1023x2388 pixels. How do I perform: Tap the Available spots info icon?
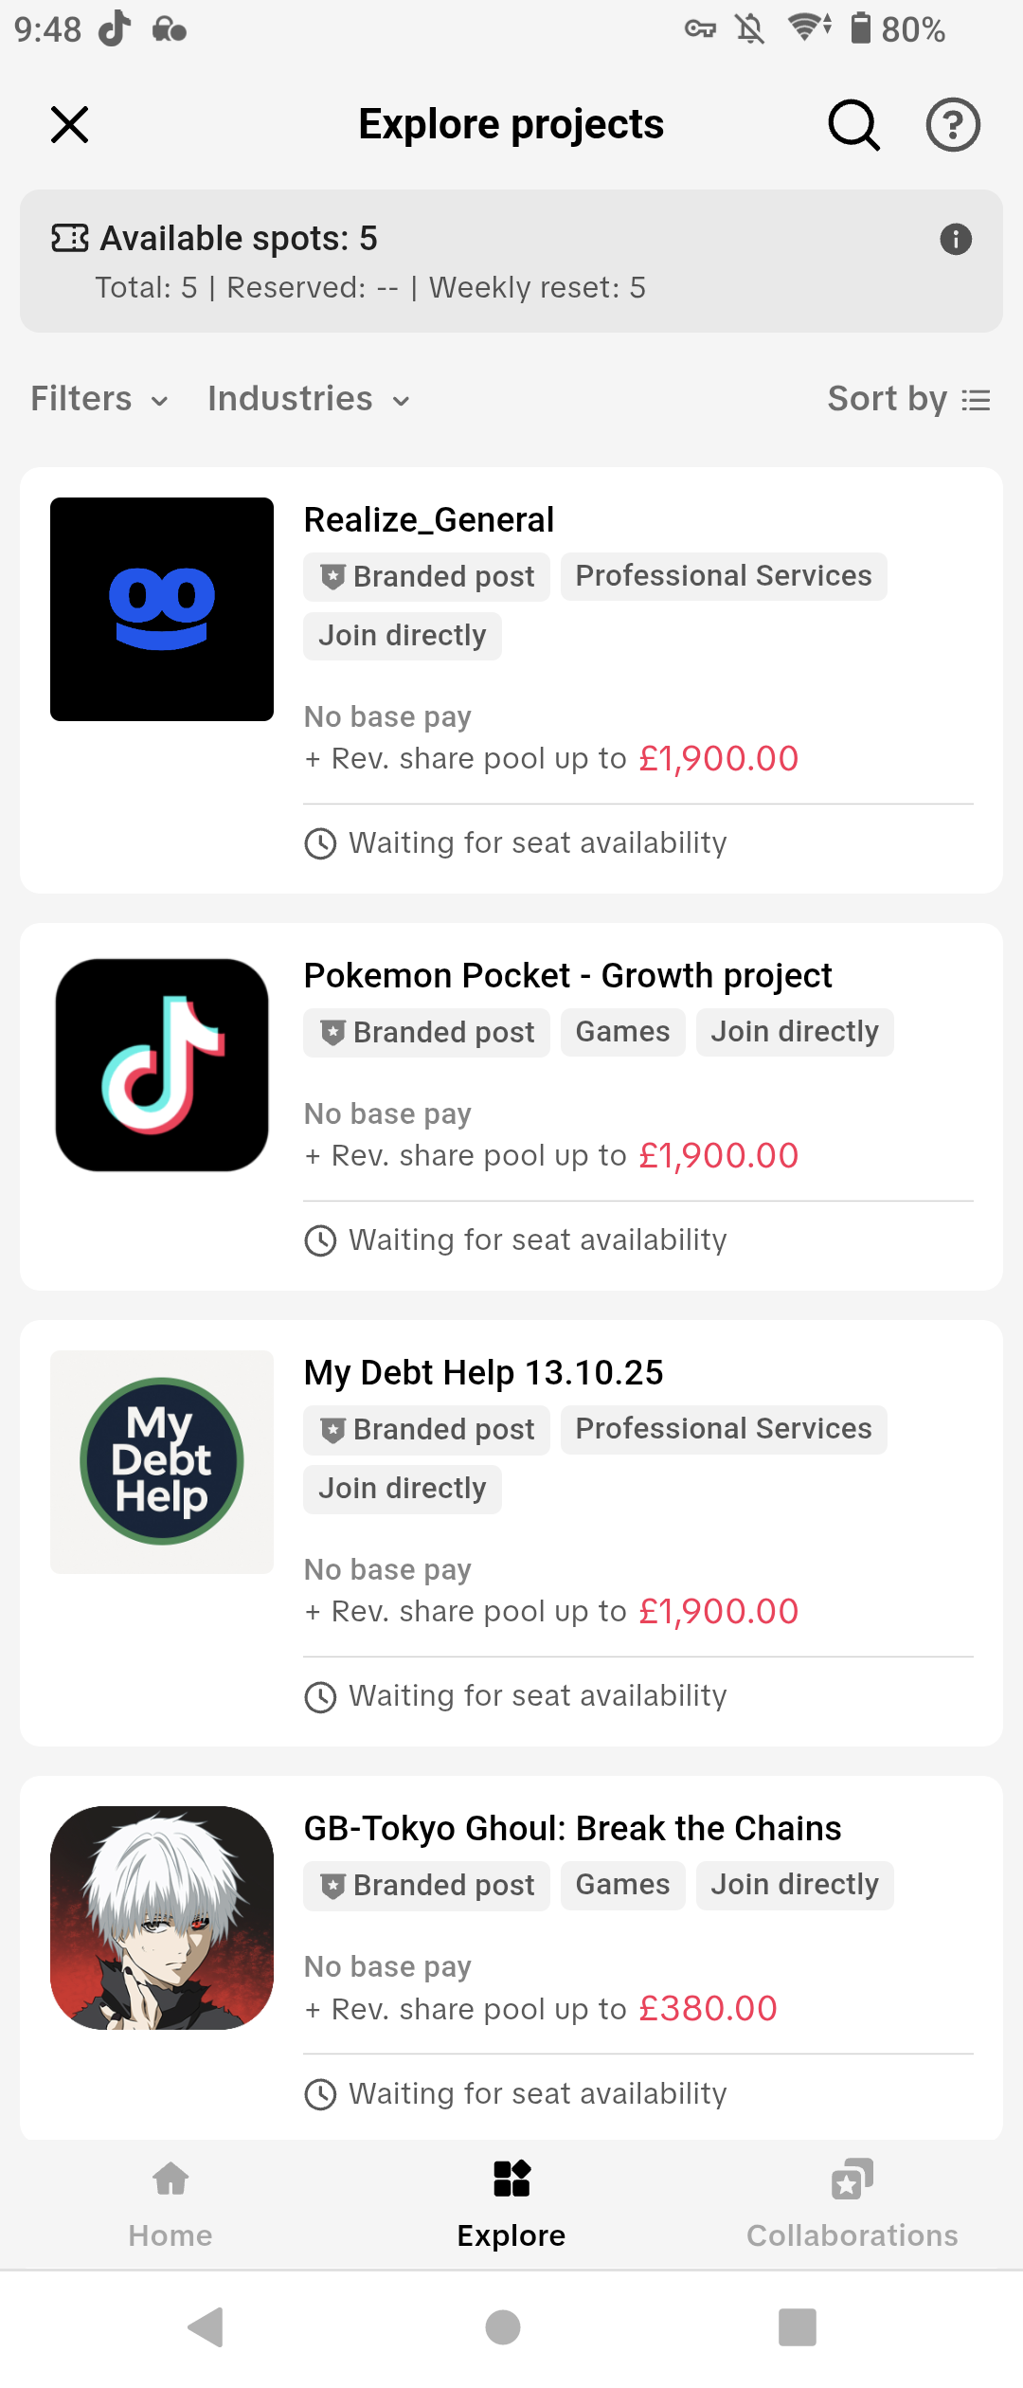coord(956,240)
